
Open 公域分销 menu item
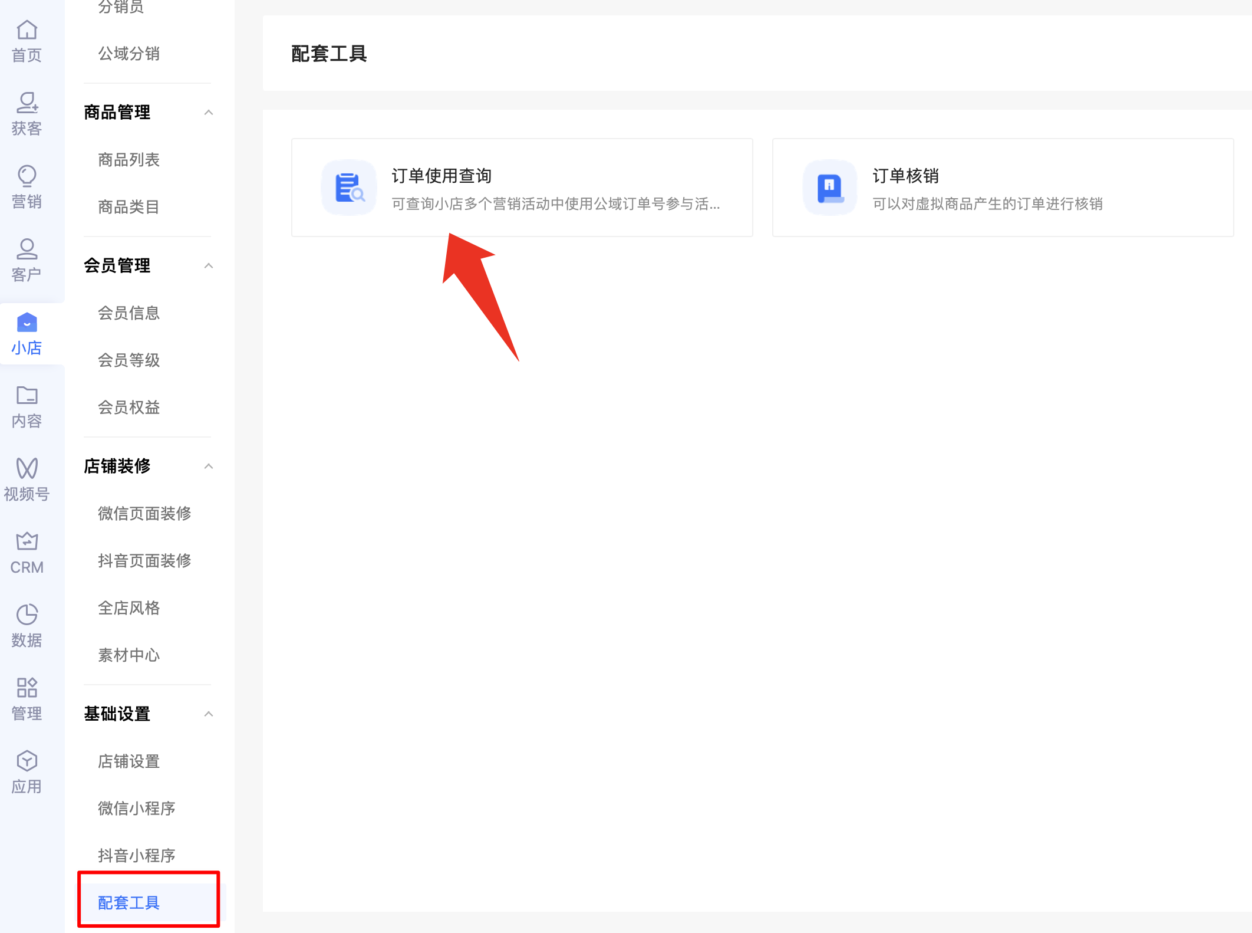pos(129,54)
